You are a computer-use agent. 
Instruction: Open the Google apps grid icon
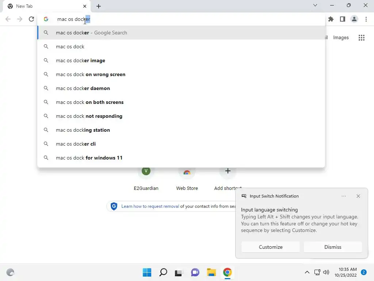tap(362, 38)
